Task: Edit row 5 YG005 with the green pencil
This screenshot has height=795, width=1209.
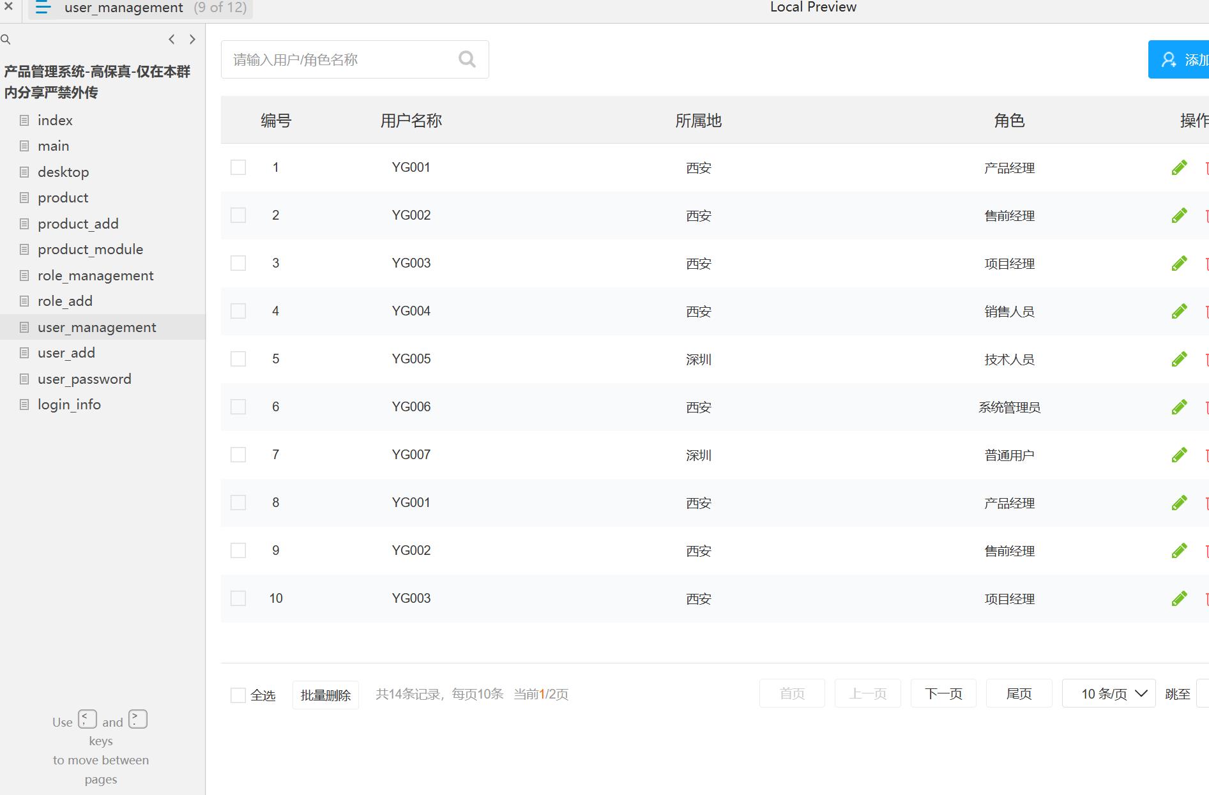Action: pos(1179,359)
